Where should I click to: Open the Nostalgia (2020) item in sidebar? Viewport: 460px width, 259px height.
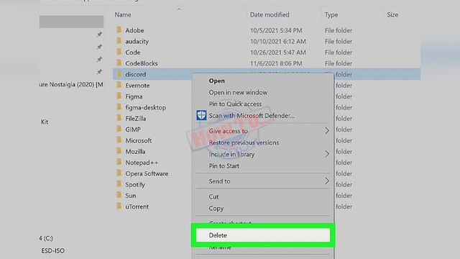pyautogui.click(x=71, y=85)
